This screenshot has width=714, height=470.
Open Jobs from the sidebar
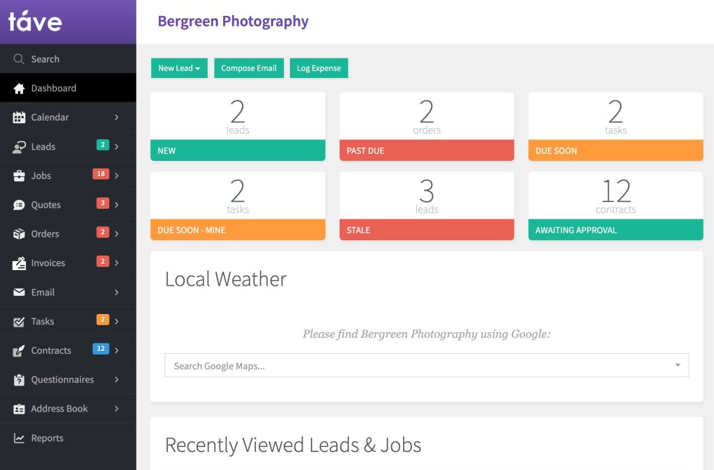click(68, 175)
